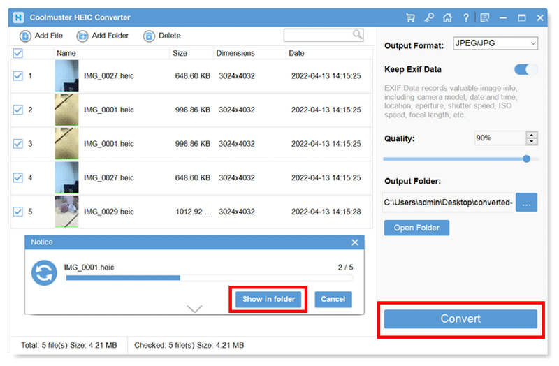The height and width of the screenshot is (366, 559).
Task: Cancel the conversion in Notice dialog
Action: click(x=333, y=299)
